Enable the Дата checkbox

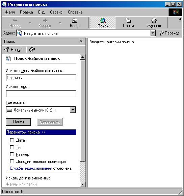(12, 140)
